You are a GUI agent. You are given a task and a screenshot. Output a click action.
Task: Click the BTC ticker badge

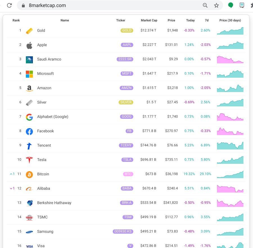coord(128,174)
